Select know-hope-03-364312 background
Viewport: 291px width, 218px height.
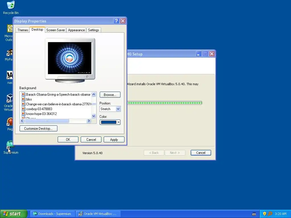(41, 114)
